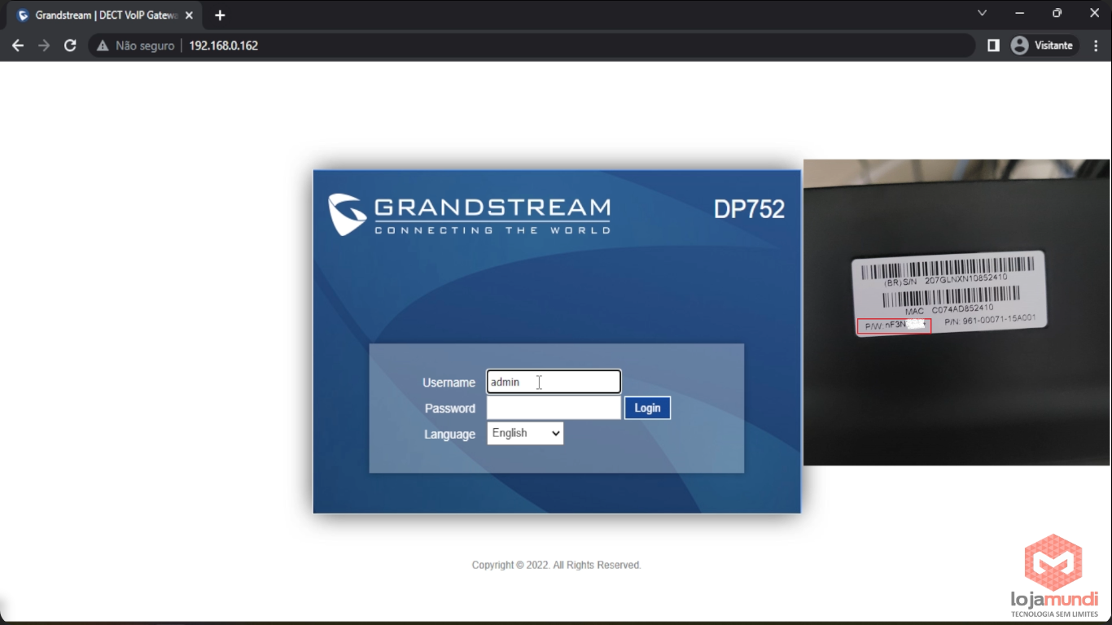
Task: Restore down the browser window
Action: 1057,13
